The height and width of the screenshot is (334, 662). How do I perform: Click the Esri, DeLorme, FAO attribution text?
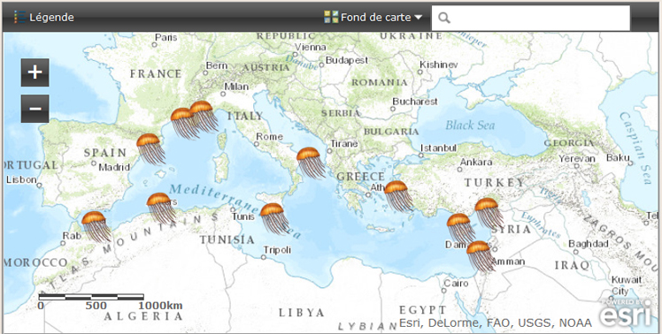496,323
